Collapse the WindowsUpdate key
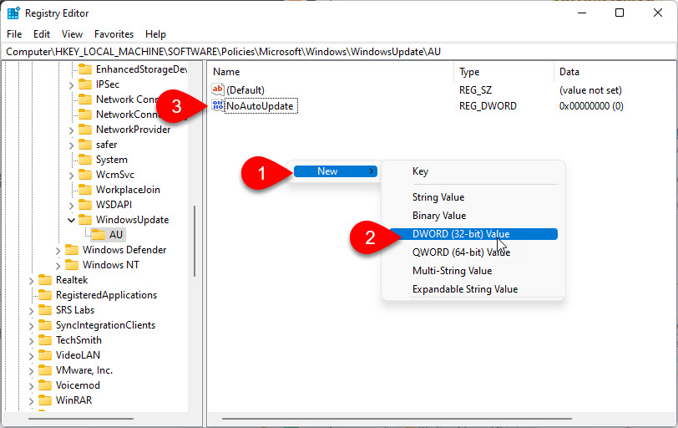678x428 pixels. click(71, 221)
